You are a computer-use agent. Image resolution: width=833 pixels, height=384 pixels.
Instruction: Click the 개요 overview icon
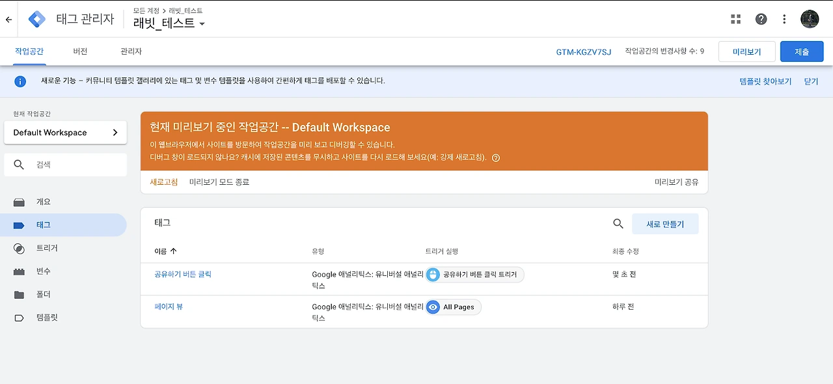(x=19, y=202)
